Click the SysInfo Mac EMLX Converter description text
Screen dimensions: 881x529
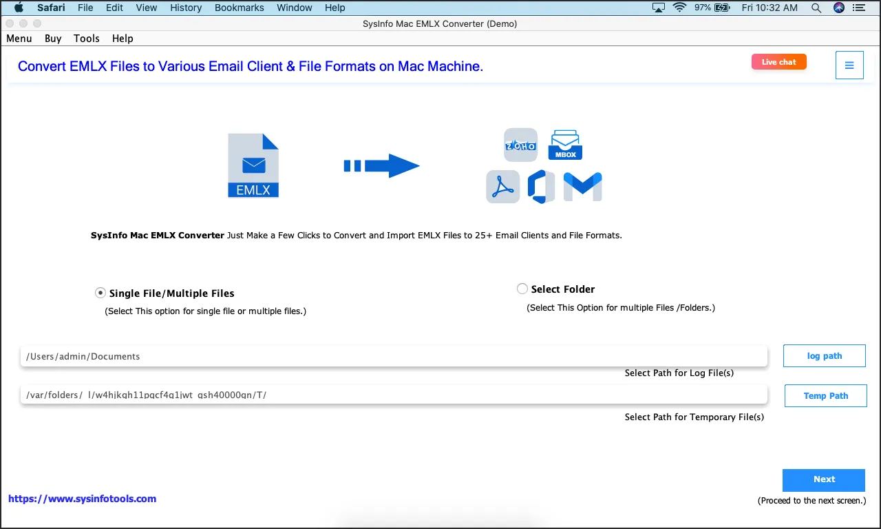[357, 235]
